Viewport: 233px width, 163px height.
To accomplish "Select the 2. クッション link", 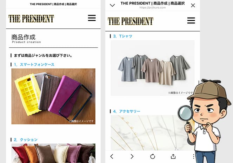I will click(26, 140).
